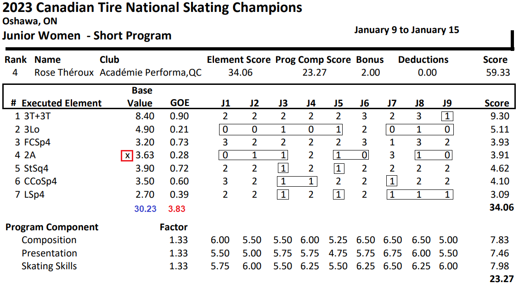Screen dimensions: 519x289
Task: Click the red boxed x beside 2A
Action: point(127,156)
